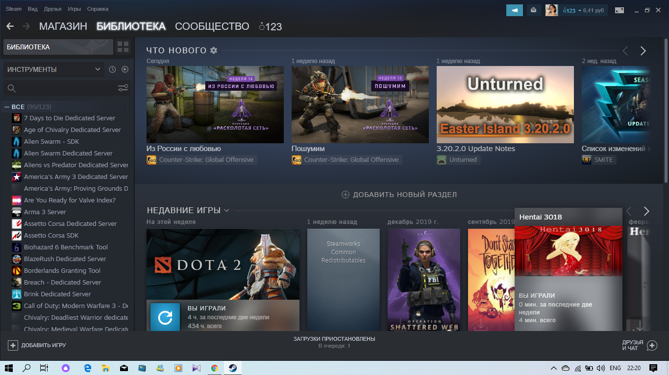Click the SMITE game icon
The height and width of the screenshot is (375, 669).
[587, 160]
